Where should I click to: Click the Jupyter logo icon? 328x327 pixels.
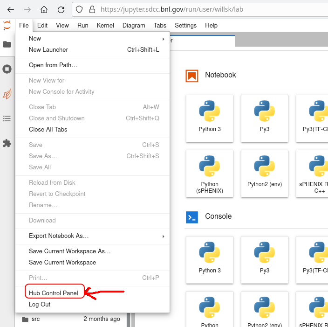click(7, 25)
